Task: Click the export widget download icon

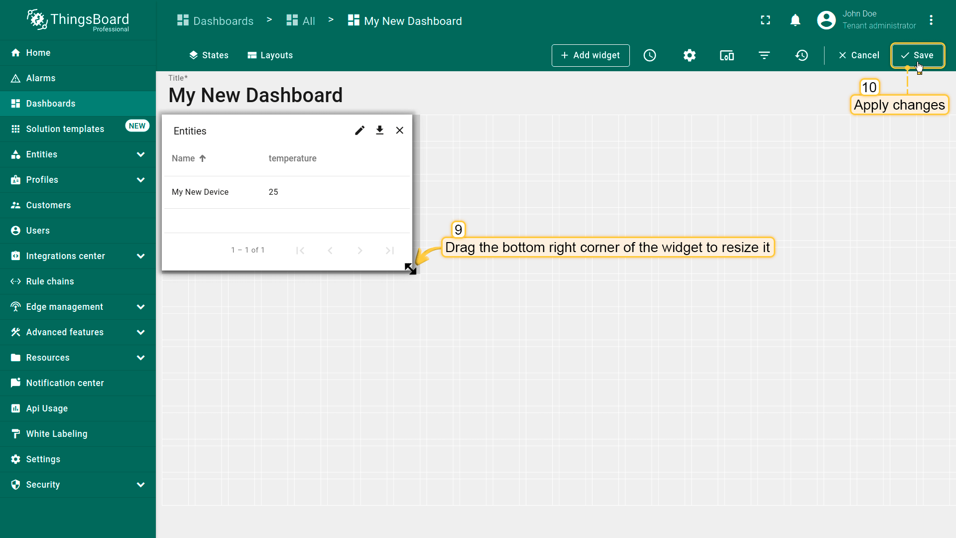Action: 379,131
